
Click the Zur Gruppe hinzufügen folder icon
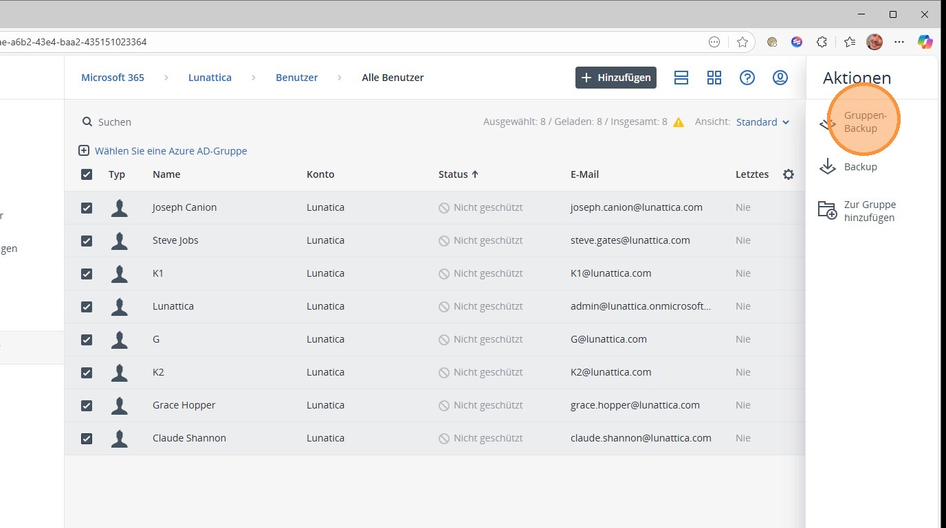(x=827, y=210)
